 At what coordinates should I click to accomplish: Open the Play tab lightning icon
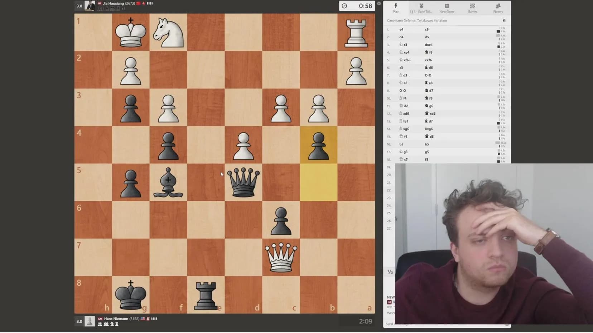click(396, 7)
